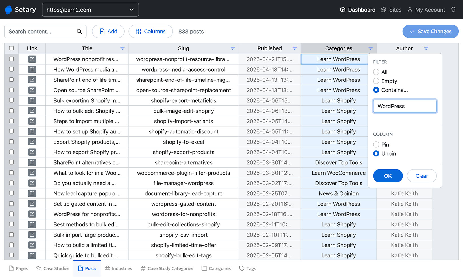This screenshot has height=280, width=463.
Task: Switch to the Case Studies tab
Action: tap(53, 268)
